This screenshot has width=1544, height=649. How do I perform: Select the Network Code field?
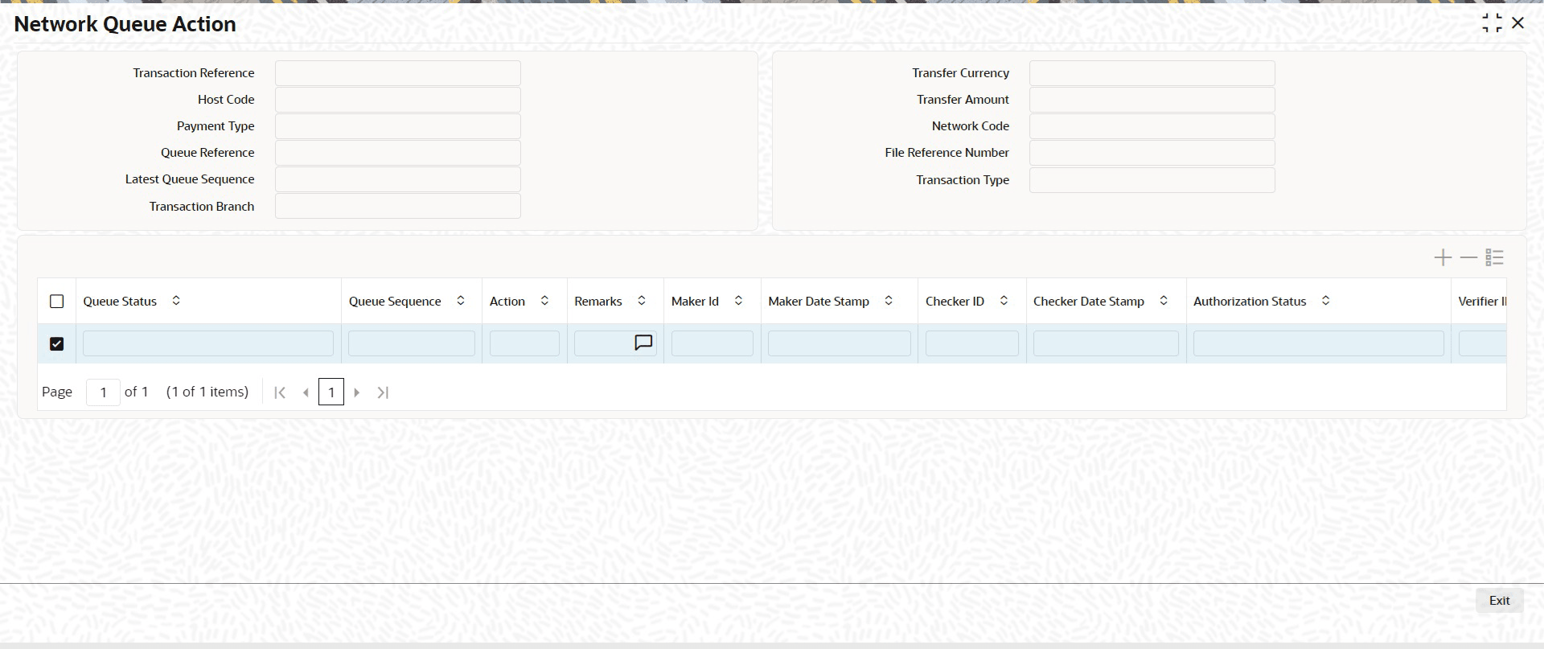pos(1152,126)
